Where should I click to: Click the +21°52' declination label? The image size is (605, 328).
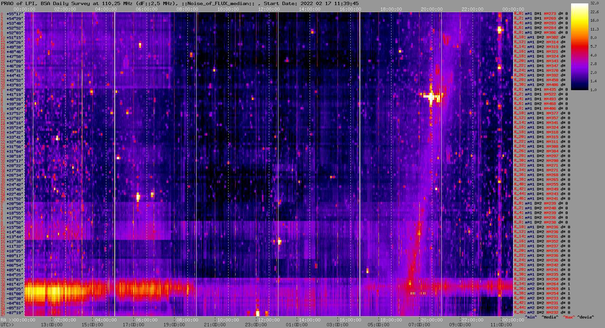[14, 199]
